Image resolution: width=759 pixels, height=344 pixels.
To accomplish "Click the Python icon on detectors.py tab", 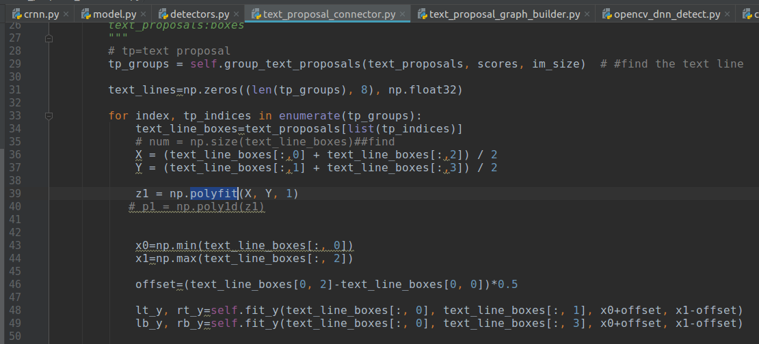I will (163, 14).
